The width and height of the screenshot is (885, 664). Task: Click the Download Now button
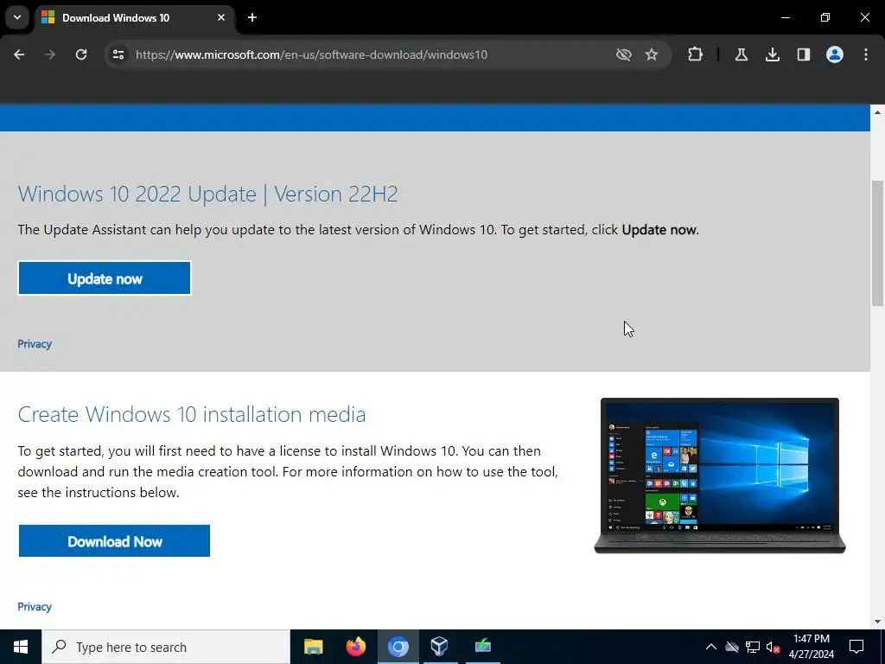pyautogui.click(x=115, y=541)
